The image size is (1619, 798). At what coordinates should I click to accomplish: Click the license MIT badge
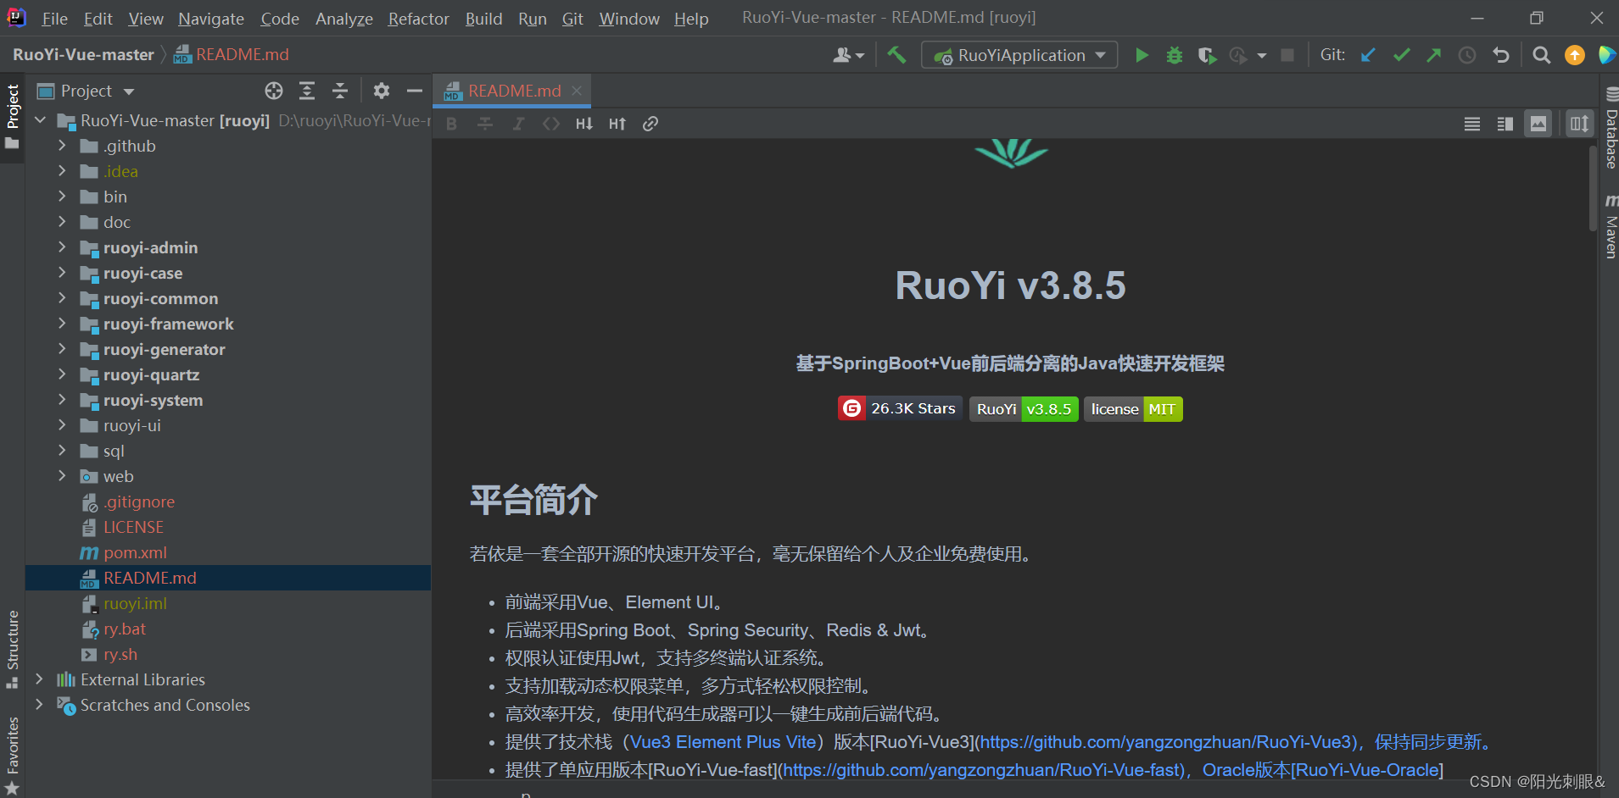(1133, 409)
